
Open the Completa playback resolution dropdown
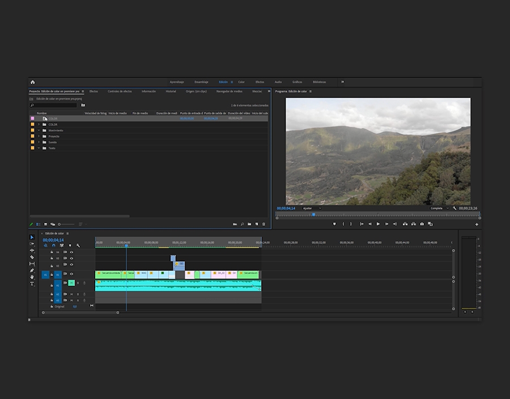tap(439, 208)
